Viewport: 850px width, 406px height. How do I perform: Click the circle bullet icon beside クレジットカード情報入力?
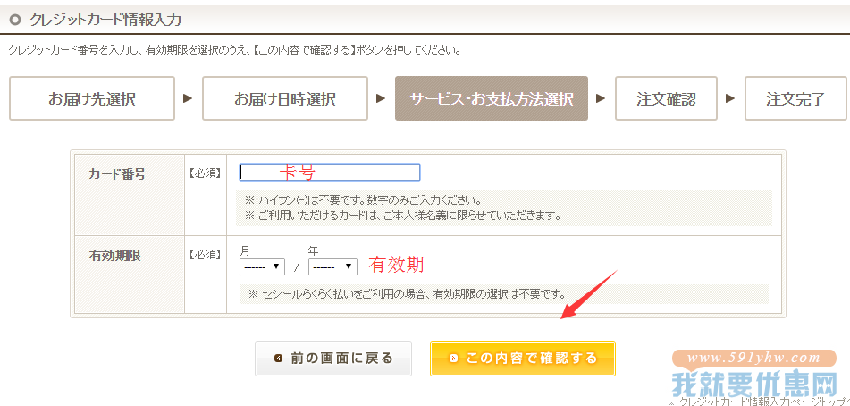click(15, 20)
